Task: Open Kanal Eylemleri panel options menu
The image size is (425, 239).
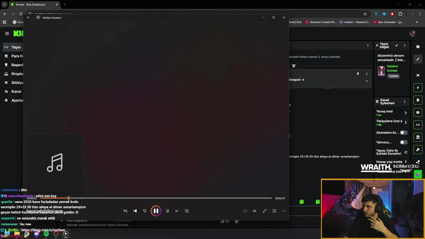Action: 404,102
